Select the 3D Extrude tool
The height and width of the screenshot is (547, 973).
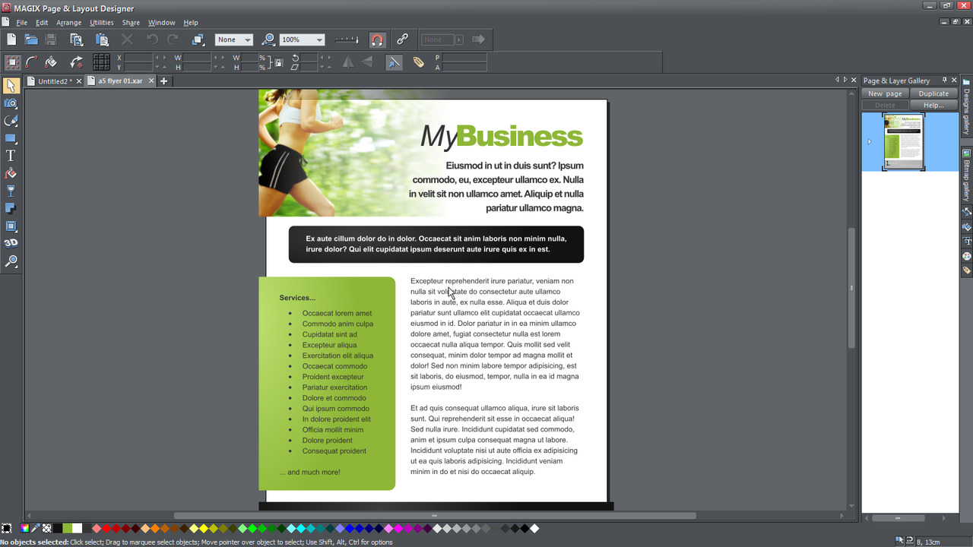11,243
